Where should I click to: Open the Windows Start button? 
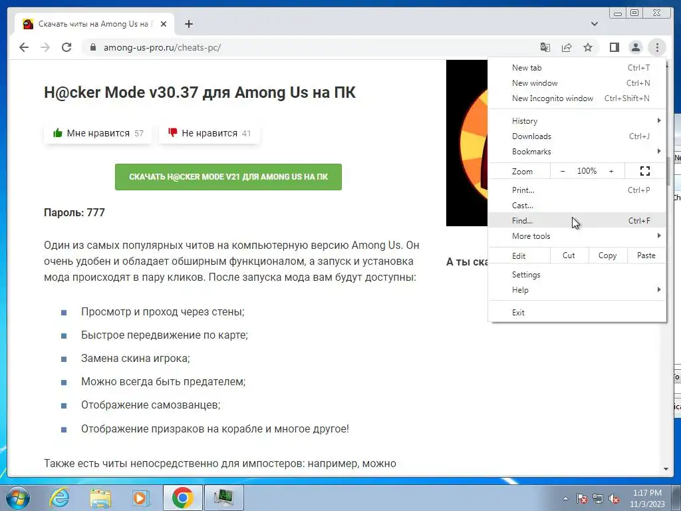coord(18,498)
